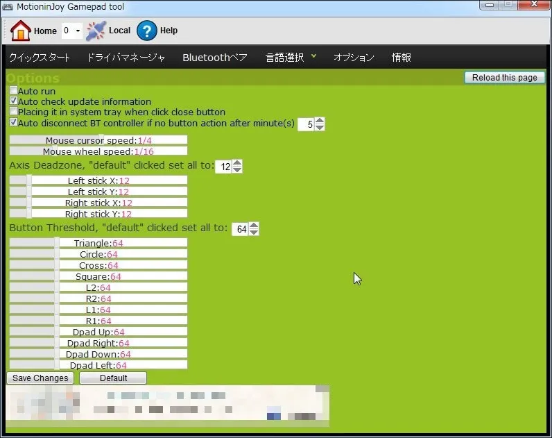Decrease Button Threshold default with down arrow

tap(254, 232)
